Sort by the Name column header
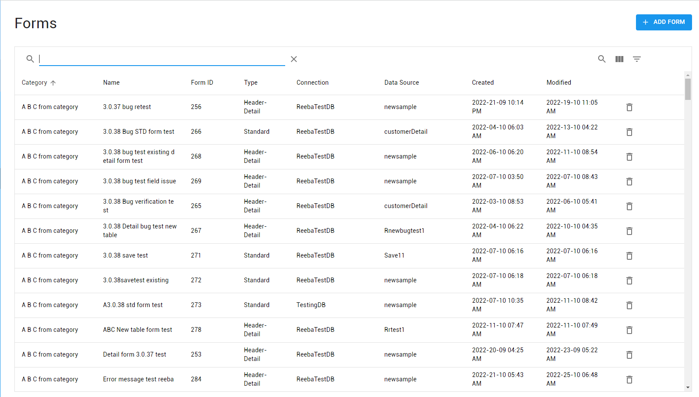699x397 pixels. pyautogui.click(x=111, y=83)
